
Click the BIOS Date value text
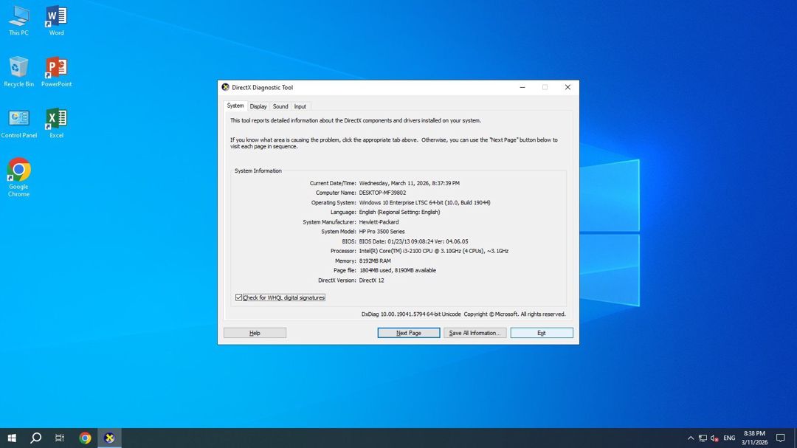[413, 241]
